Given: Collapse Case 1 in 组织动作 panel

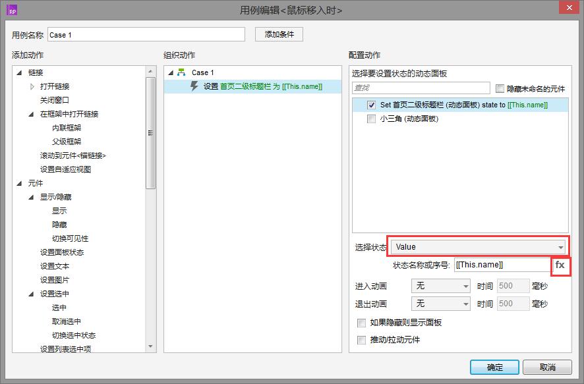Looking at the screenshot, I should point(171,72).
